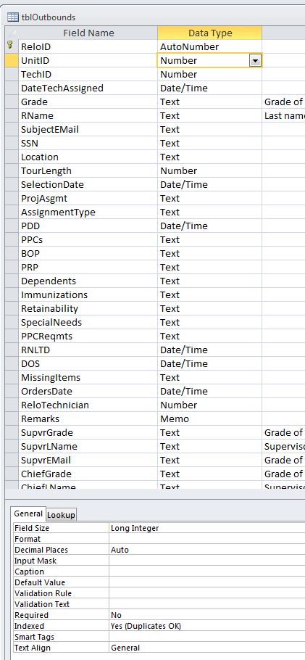Click the Data Type column header

pos(210,33)
